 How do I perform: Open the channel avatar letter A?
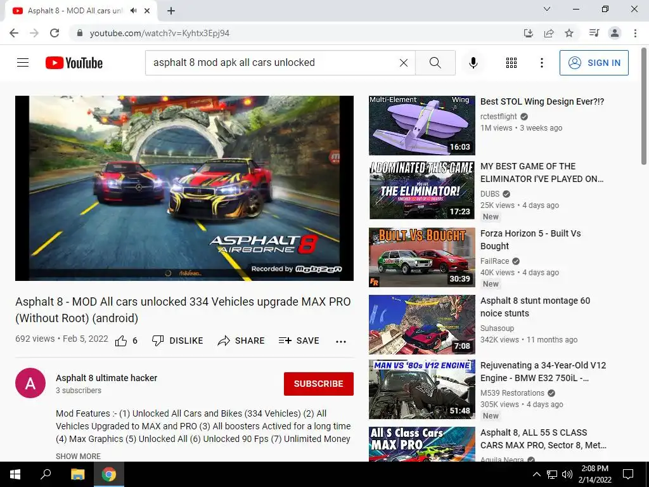(x=30, y=383)
